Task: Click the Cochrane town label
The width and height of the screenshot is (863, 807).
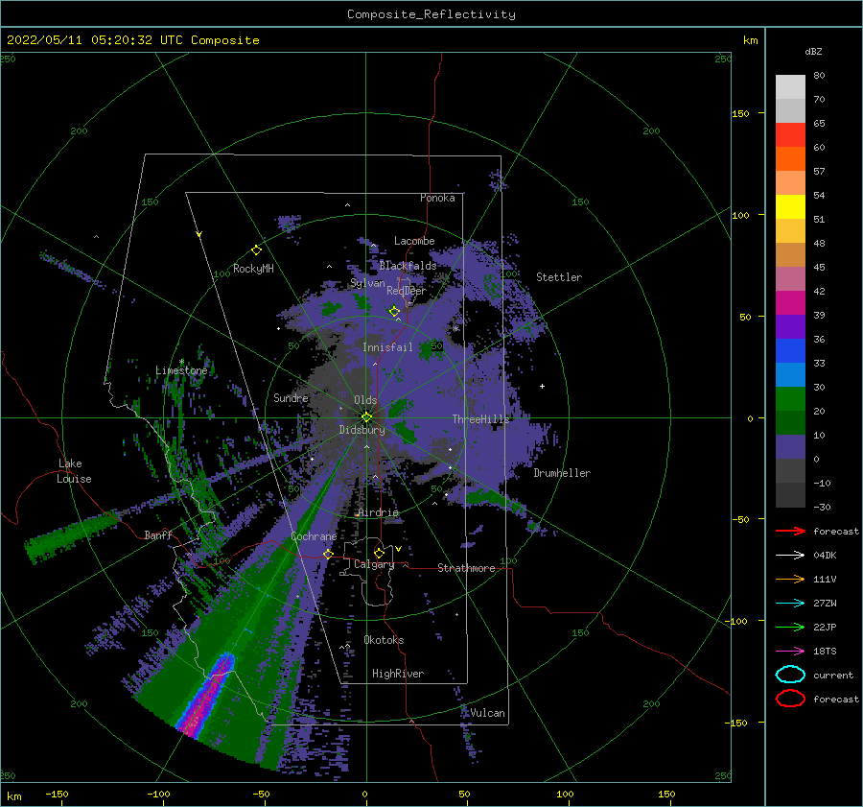Action: click(x=314, y=536)
